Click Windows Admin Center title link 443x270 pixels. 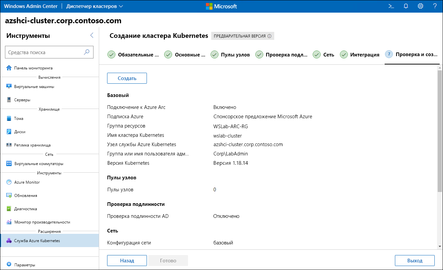pyautogui.click(x=31, y=6)
